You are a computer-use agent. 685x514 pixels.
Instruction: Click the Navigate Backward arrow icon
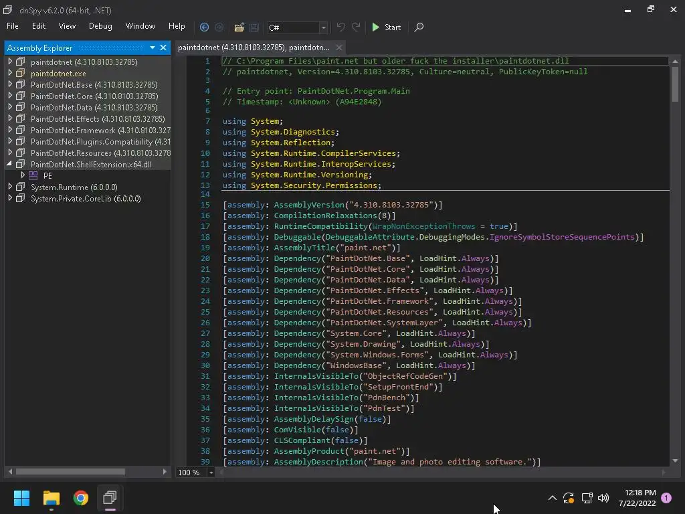(204, 27)
